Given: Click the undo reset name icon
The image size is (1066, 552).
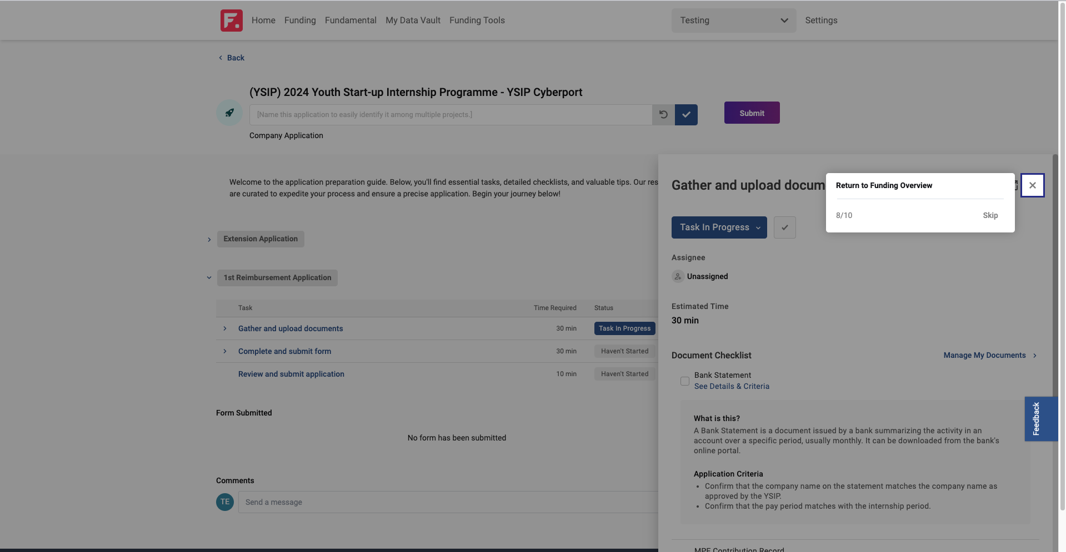Looking at the screenshot, I should tap(663, 115).
